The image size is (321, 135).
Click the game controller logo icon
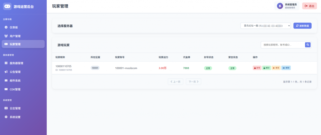(x=7, y=6)
